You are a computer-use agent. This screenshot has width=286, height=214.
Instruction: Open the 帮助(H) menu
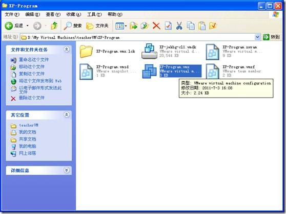click(115, 14)
